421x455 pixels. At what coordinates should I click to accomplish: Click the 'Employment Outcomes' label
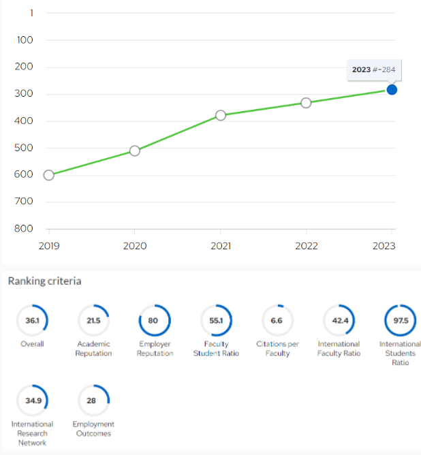point(93,429)
